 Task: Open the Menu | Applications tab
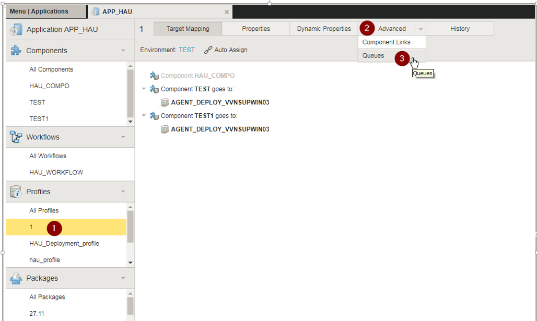coord(42,11)
